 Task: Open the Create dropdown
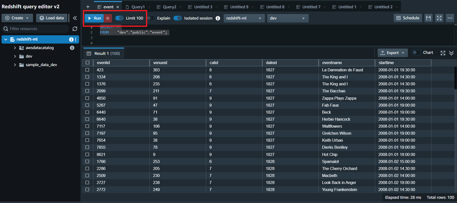pyautogui.click(x=17, y=18)
